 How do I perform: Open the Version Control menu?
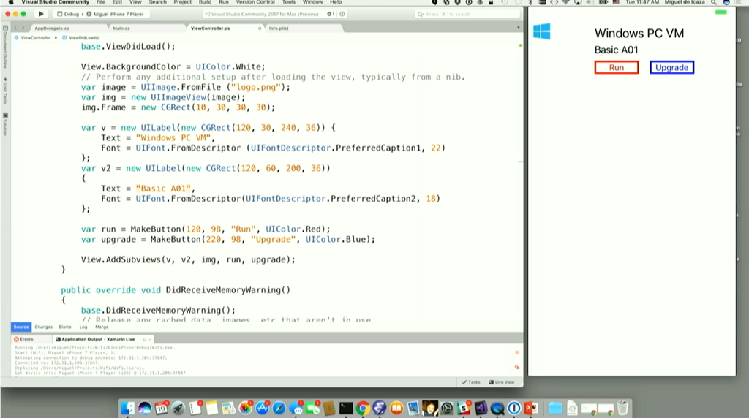(255, 2)
